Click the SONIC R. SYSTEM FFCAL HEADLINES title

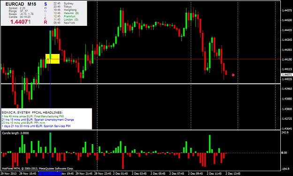point(32,113)
